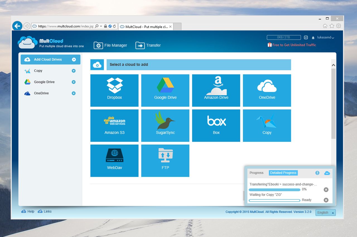Open the address bar dropdown arrow
This screenshot has width=357, height=237.
[x=101, y=26]
